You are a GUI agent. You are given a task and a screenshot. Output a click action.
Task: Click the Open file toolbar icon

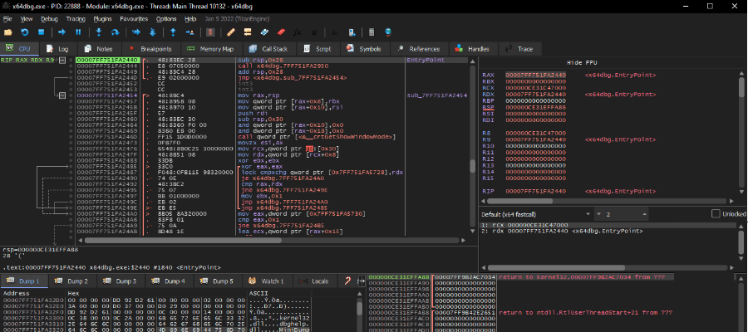click(x=8, y=32)
